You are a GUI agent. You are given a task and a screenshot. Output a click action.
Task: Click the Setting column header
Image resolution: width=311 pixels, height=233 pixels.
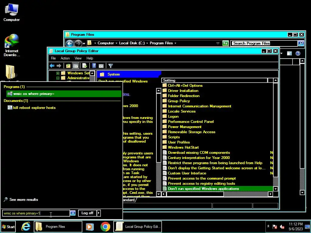pos(214,80)
